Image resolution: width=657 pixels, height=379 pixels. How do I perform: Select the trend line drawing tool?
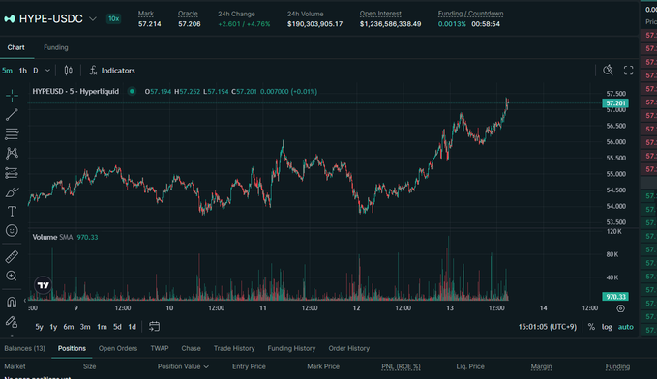(12, 115)
